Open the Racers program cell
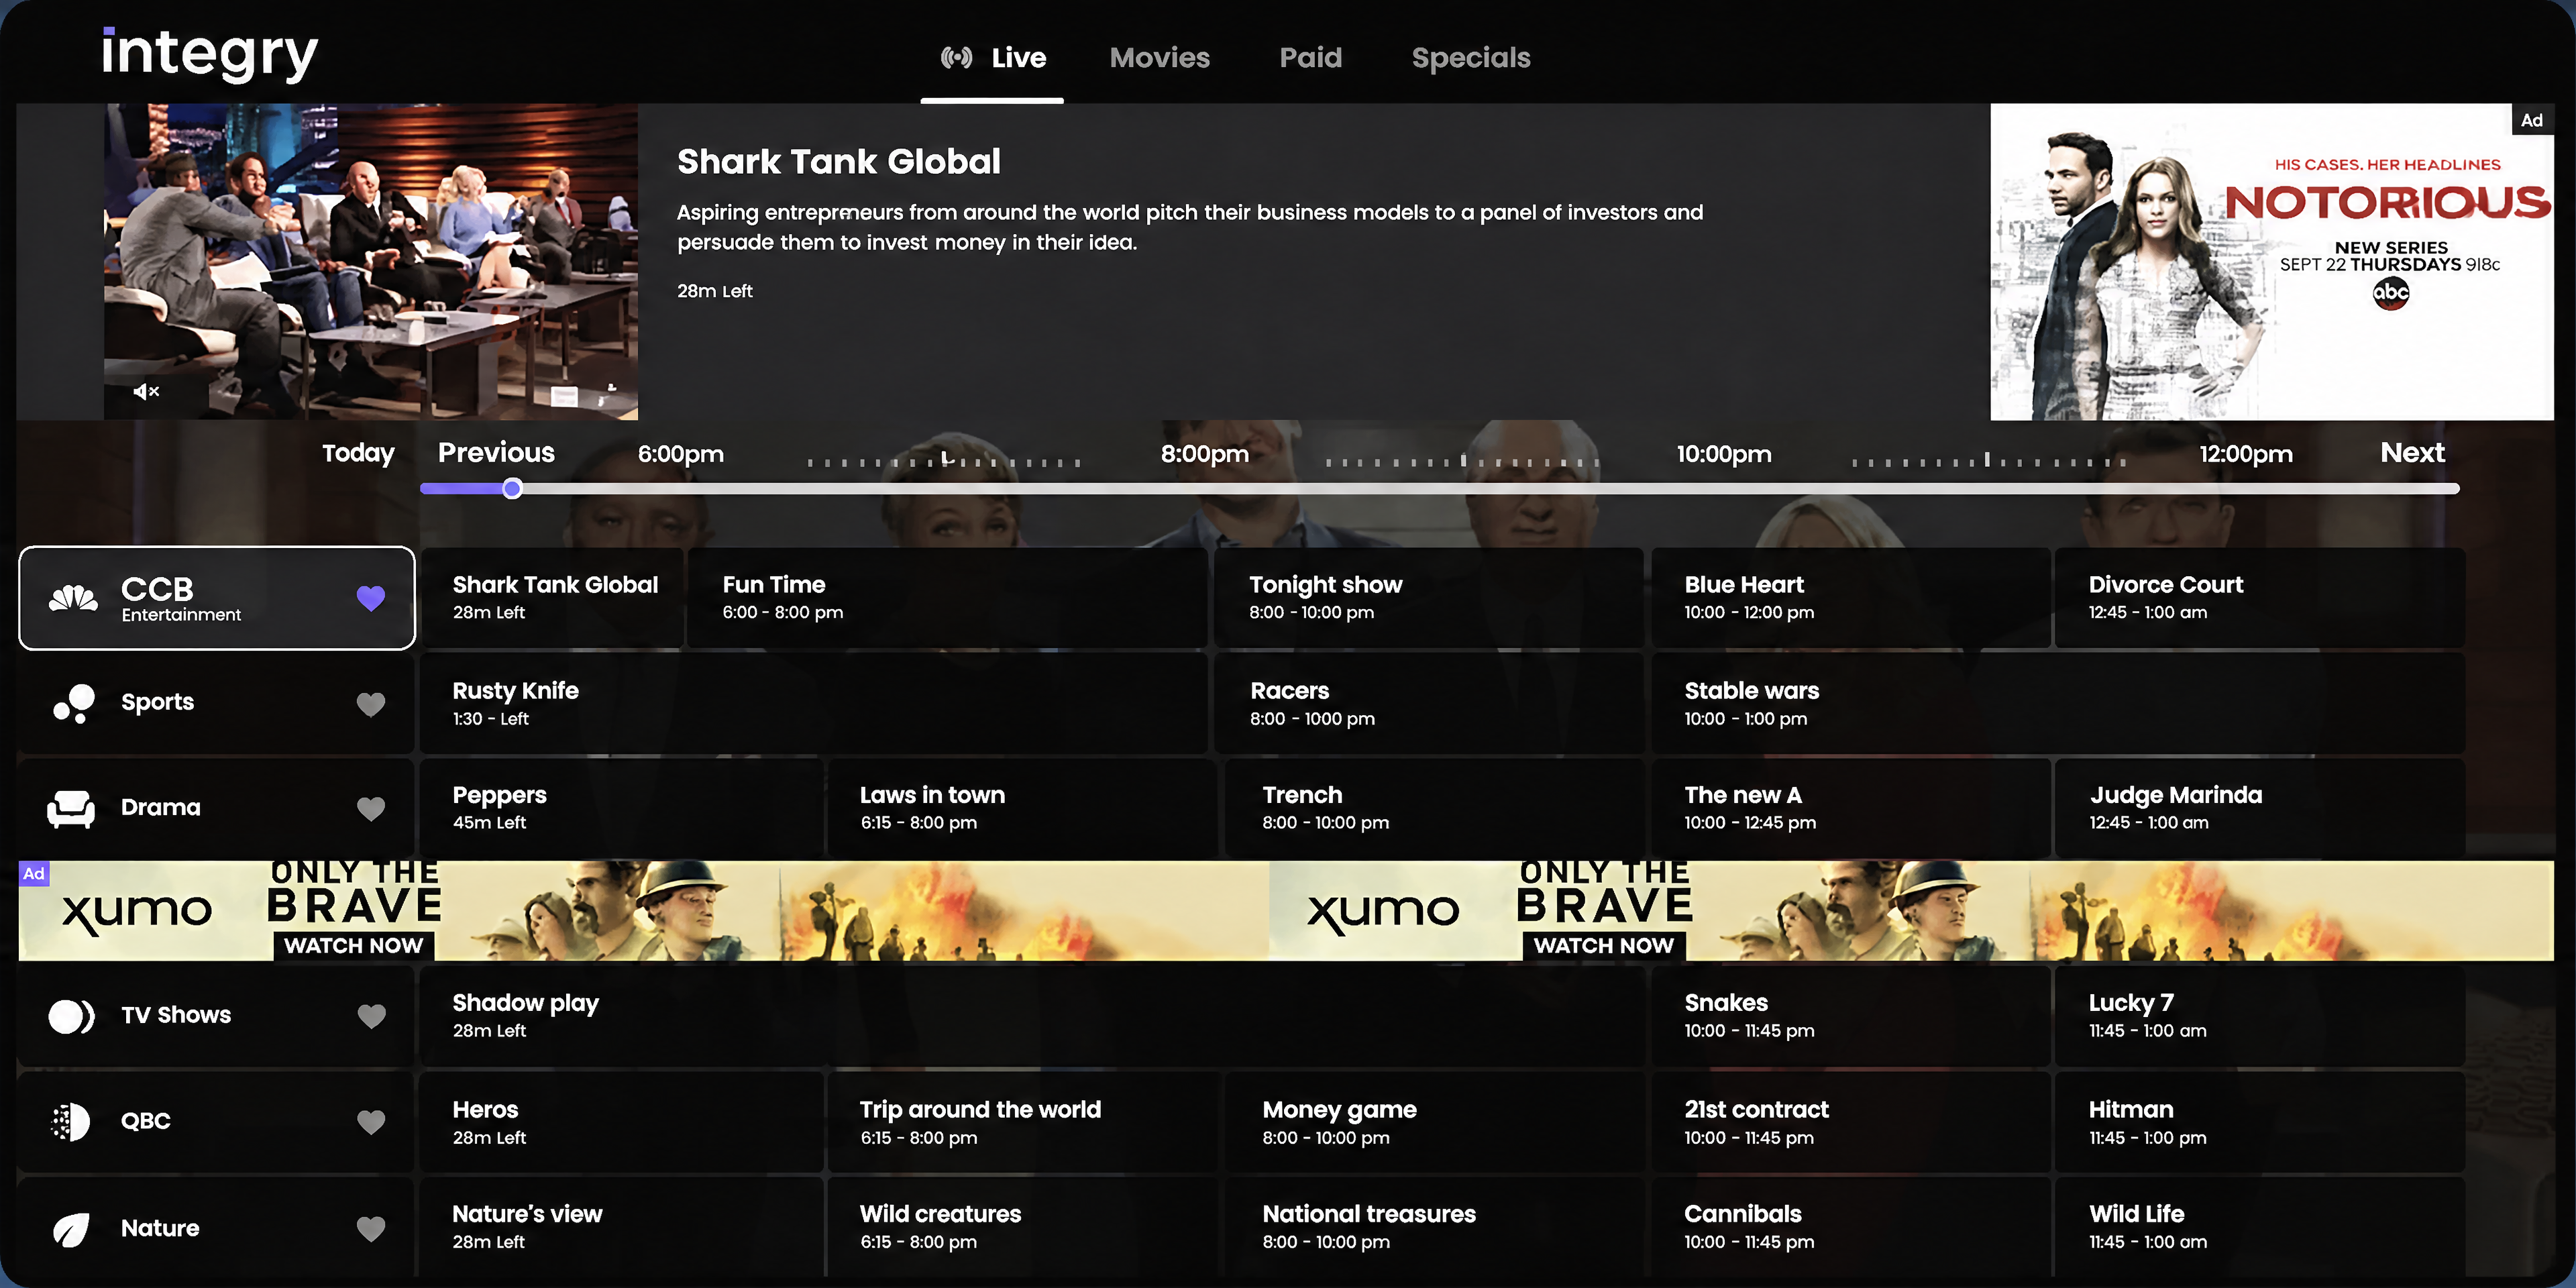Image resolution: width=2576 pixels, height=1288 pixels. coord(1429,704)
